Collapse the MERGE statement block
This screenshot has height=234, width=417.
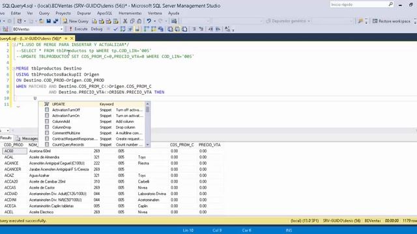(14, 68)
